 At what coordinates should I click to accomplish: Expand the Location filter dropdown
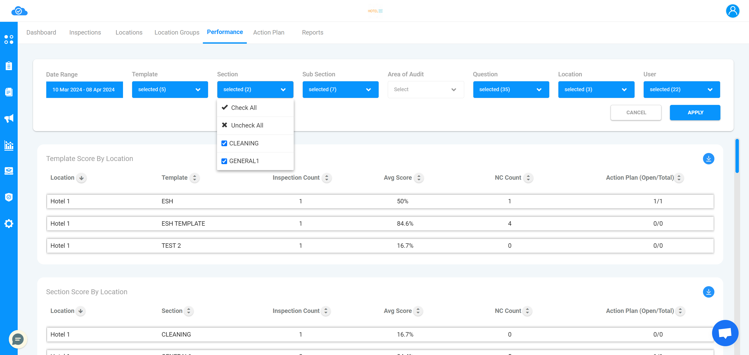pos(596,89)
